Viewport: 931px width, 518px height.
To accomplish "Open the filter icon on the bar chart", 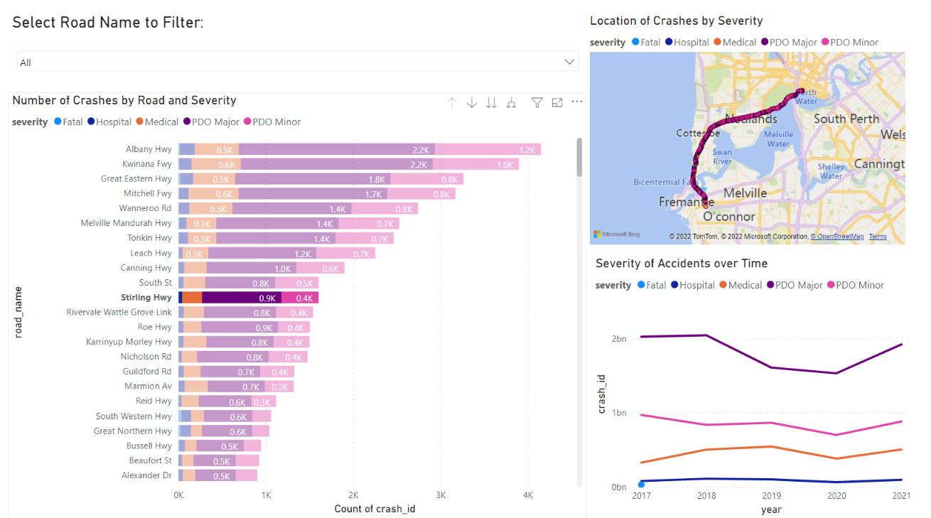I will coord(537,102).
